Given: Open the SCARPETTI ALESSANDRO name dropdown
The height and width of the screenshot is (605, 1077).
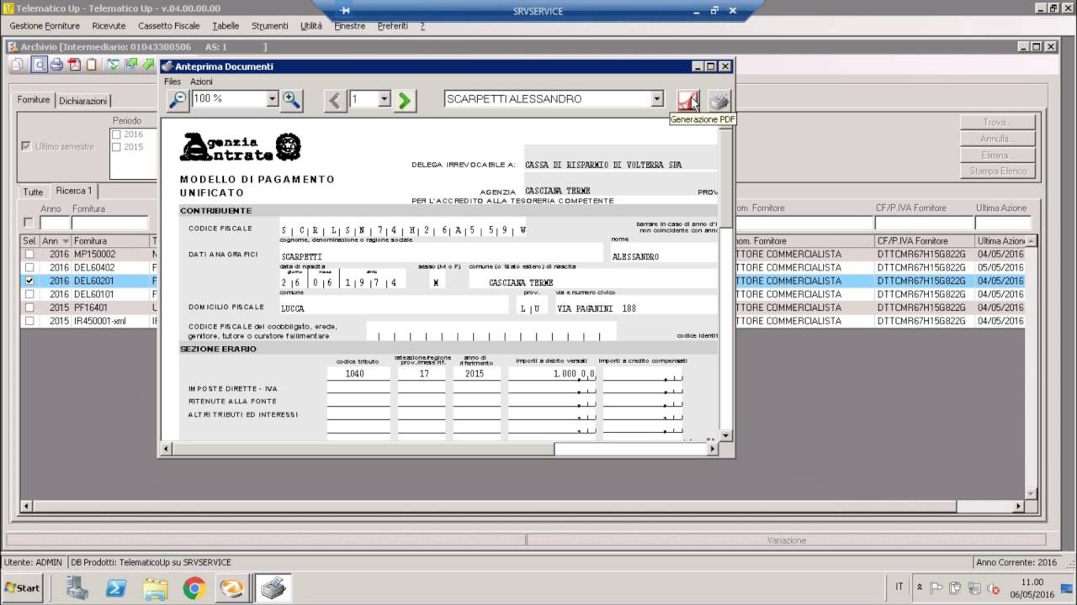Looking at the screenshot, I should [x=657, y=99].
